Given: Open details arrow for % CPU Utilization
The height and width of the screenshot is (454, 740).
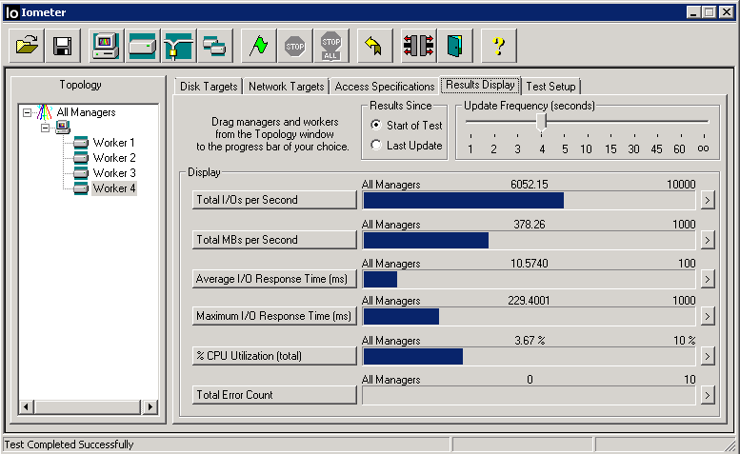Looking at the screenshot, I should click(x=707, y=356).
